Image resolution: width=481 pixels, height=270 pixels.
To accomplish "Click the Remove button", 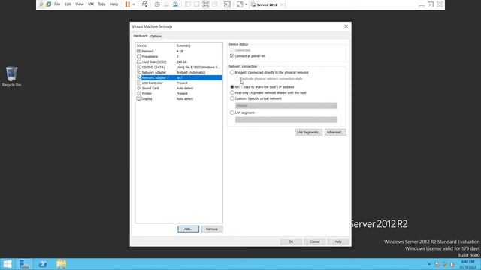I will click(212, 229).
